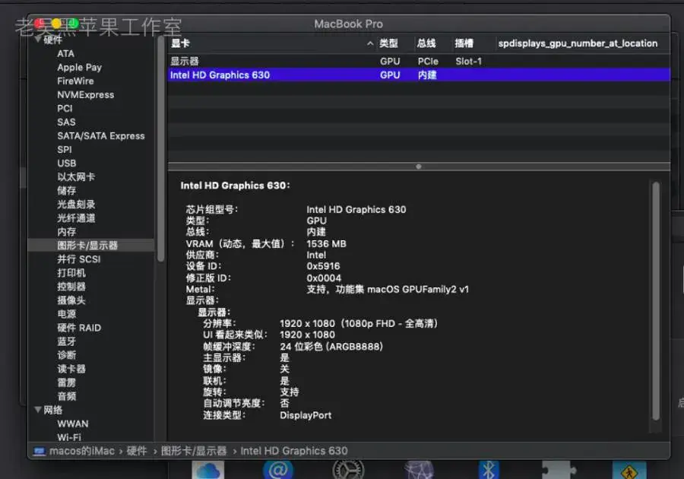Image resolution: width=684 pixels, height=479 pixels.
Task: Open USB hardware section
Action: pos(66,163)
